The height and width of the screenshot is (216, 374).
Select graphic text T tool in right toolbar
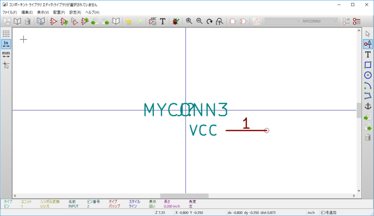pos(368,55)
